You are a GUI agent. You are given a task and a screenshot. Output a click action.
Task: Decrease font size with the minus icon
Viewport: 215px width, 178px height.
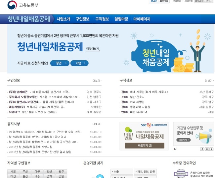click(x=211, y=1)
